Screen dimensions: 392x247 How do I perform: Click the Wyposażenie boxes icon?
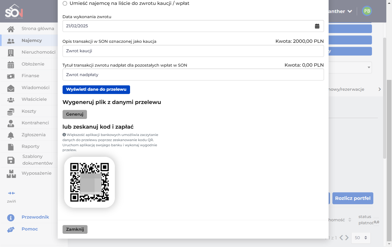11,174
